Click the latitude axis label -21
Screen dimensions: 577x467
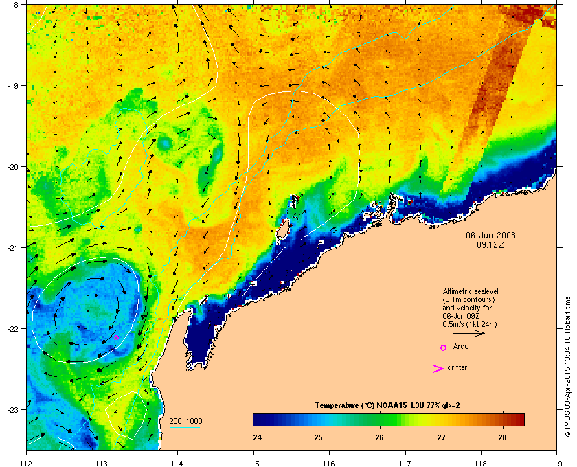12,247
